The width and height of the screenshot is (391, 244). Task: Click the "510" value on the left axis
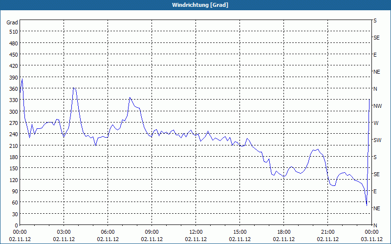(x=14, y=32)
